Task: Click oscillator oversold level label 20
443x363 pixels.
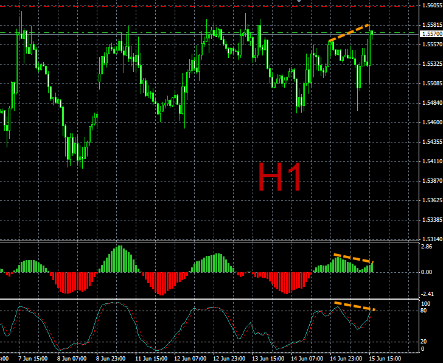Action: click(424, 342)
